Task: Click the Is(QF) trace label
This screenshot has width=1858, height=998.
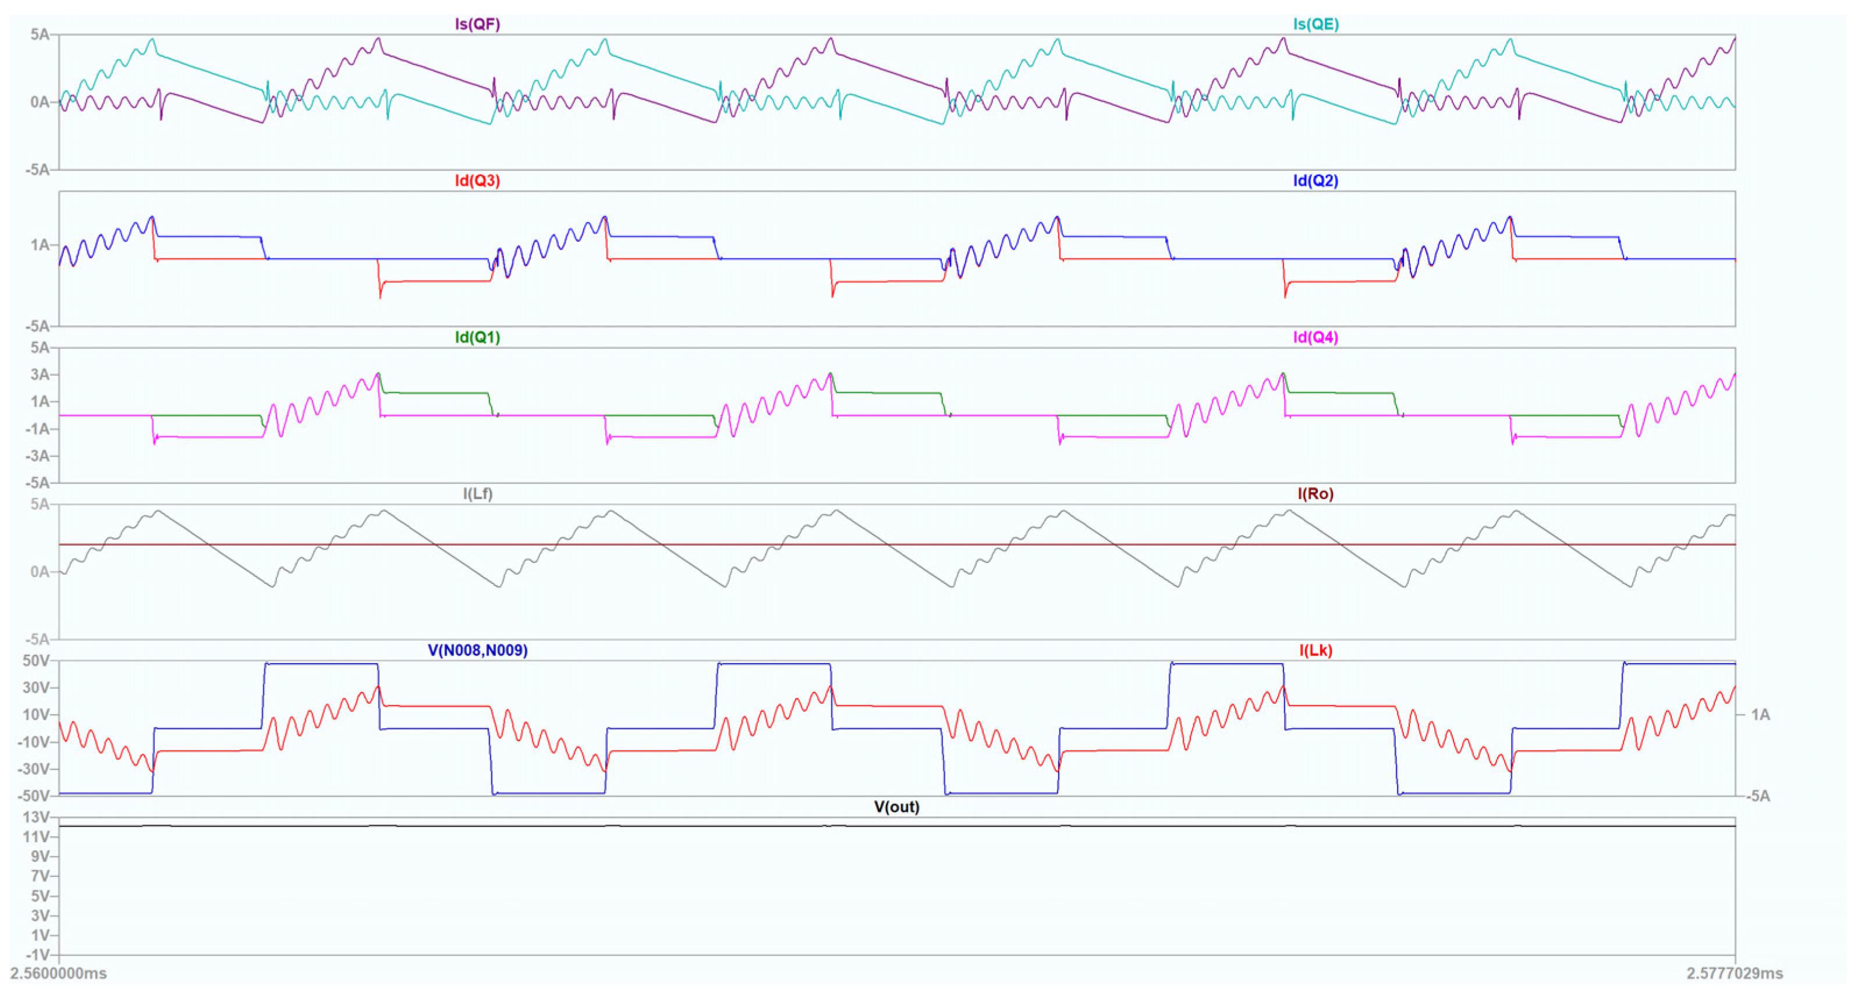Action: click(477, 24)
